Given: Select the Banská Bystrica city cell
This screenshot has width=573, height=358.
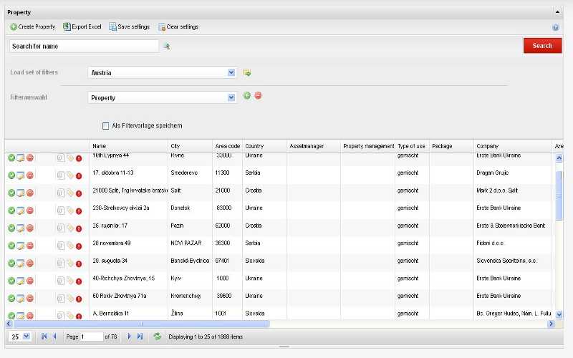Looking at the screenshot, I should pyautogui.click(x=190, y=261).
